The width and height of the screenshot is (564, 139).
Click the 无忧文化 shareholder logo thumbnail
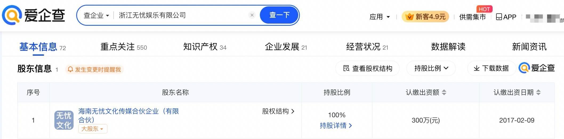coord(64,120)
